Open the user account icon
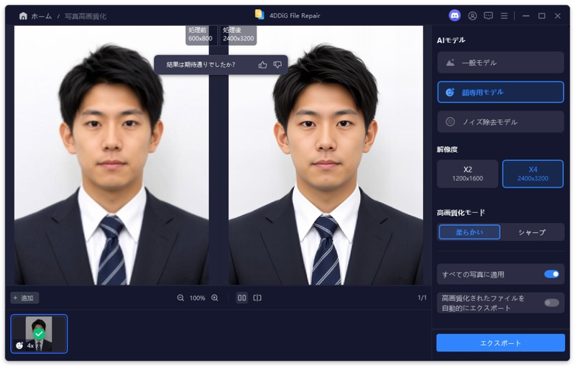The height and width of the screenshot is (366, 575). click(472, 16)
